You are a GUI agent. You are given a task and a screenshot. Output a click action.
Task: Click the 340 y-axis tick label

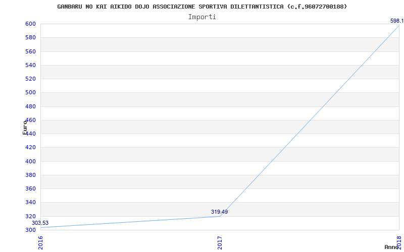30,203
